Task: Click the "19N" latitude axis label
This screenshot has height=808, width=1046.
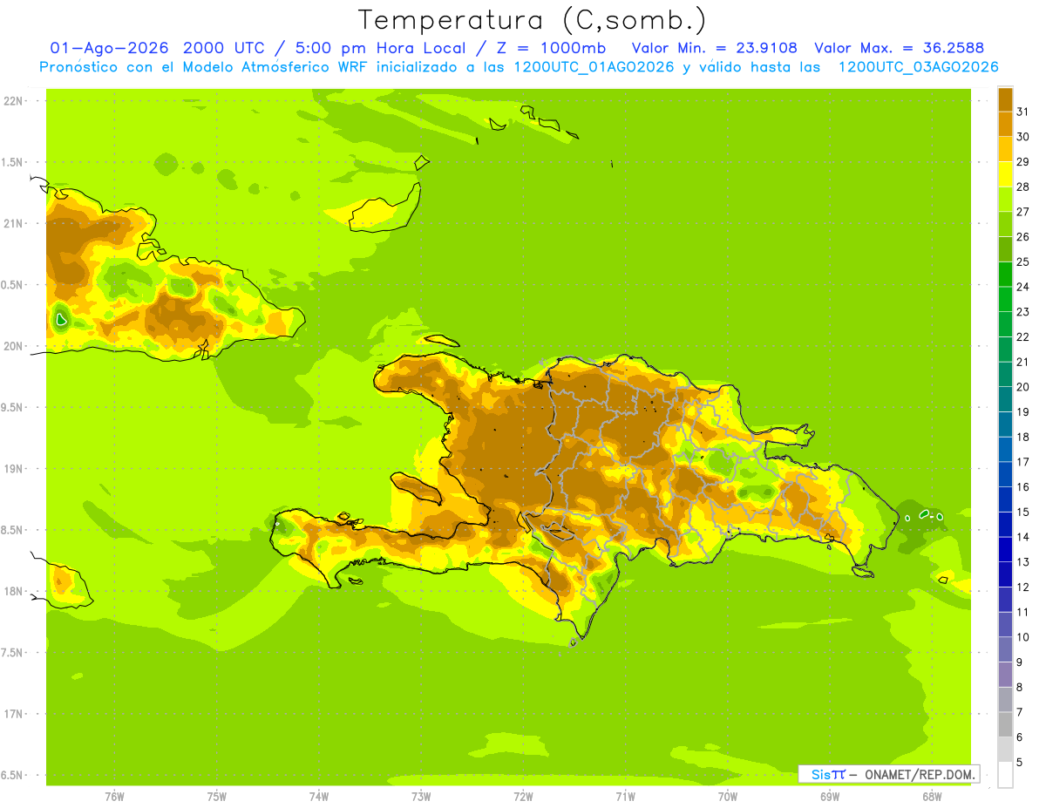Action: pos(13,468)
